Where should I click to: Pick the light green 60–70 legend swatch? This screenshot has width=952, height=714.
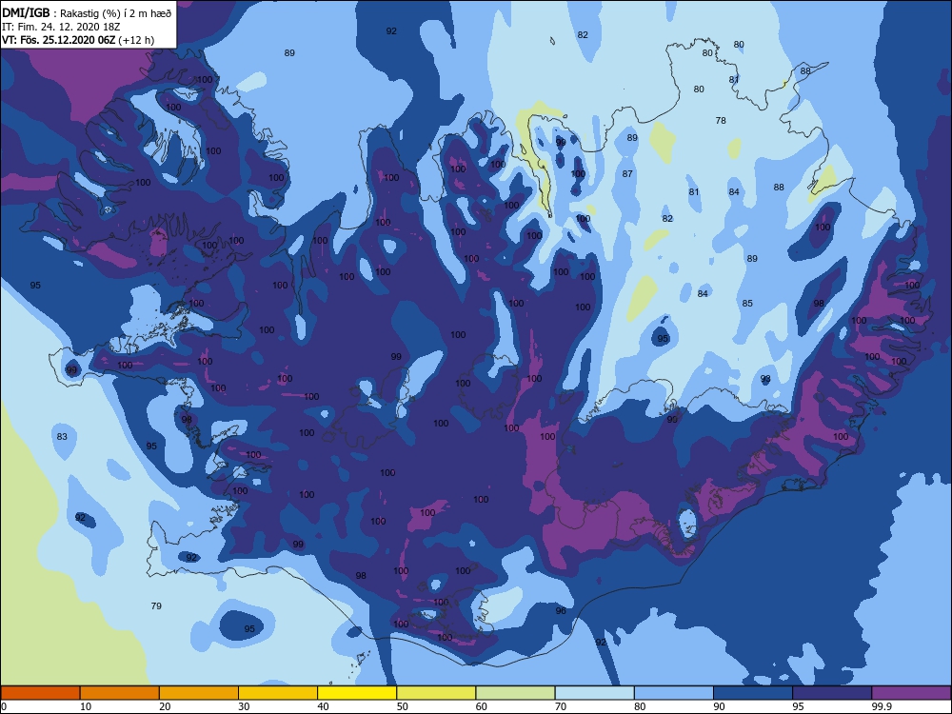click(x=515, y=693)
